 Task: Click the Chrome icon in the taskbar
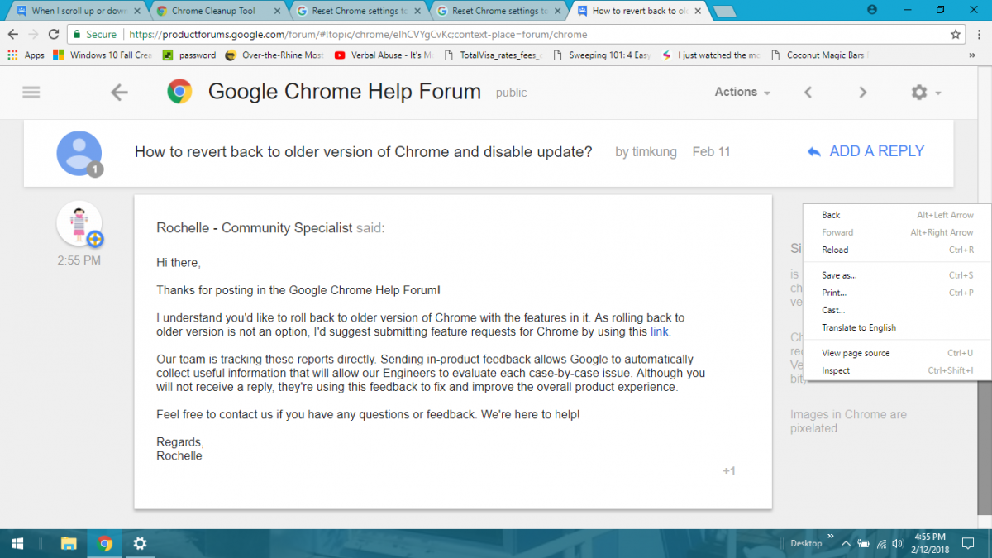[x=104, y=543]
